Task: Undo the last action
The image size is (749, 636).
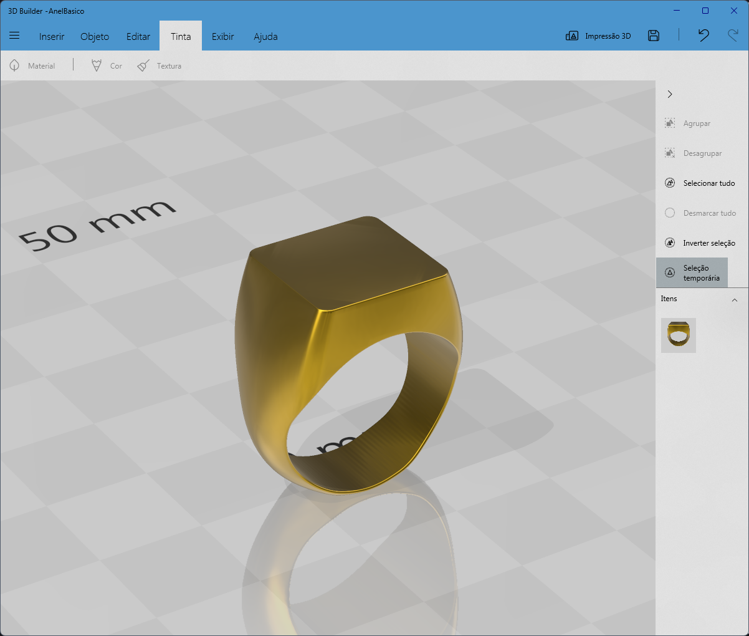Action: [704, 36]
